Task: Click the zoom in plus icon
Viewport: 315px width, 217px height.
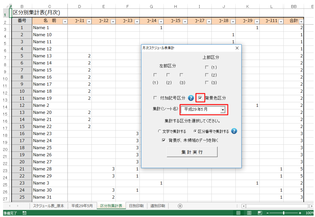Action: (300, 213)
